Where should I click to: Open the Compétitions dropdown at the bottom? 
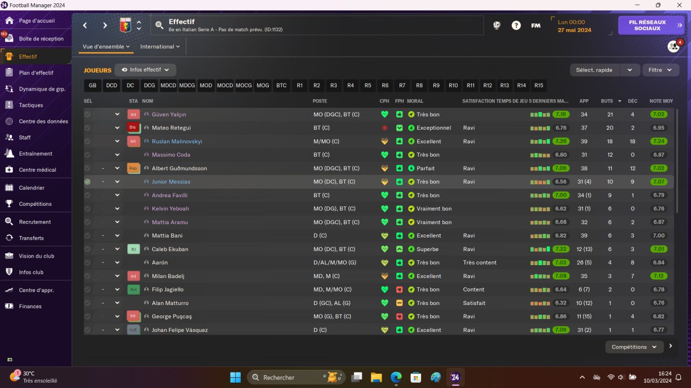tap(634, 347)
